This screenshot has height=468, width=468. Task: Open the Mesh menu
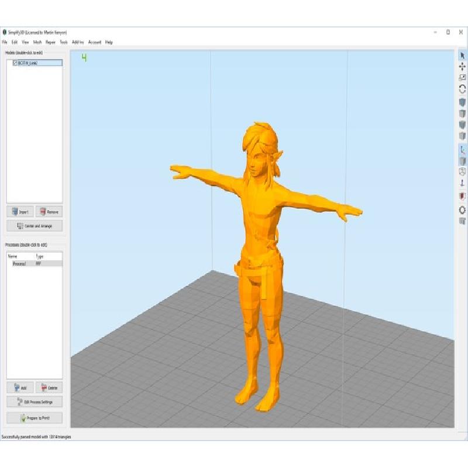37,42
